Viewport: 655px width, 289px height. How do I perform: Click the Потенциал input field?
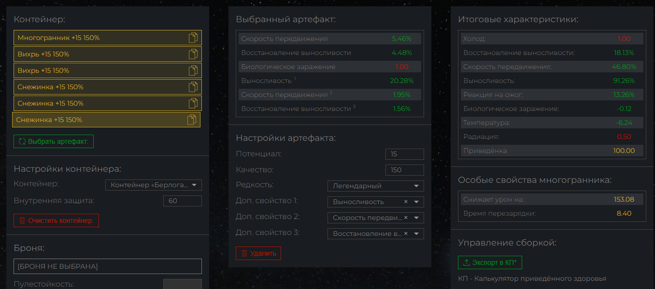[404, 154]
